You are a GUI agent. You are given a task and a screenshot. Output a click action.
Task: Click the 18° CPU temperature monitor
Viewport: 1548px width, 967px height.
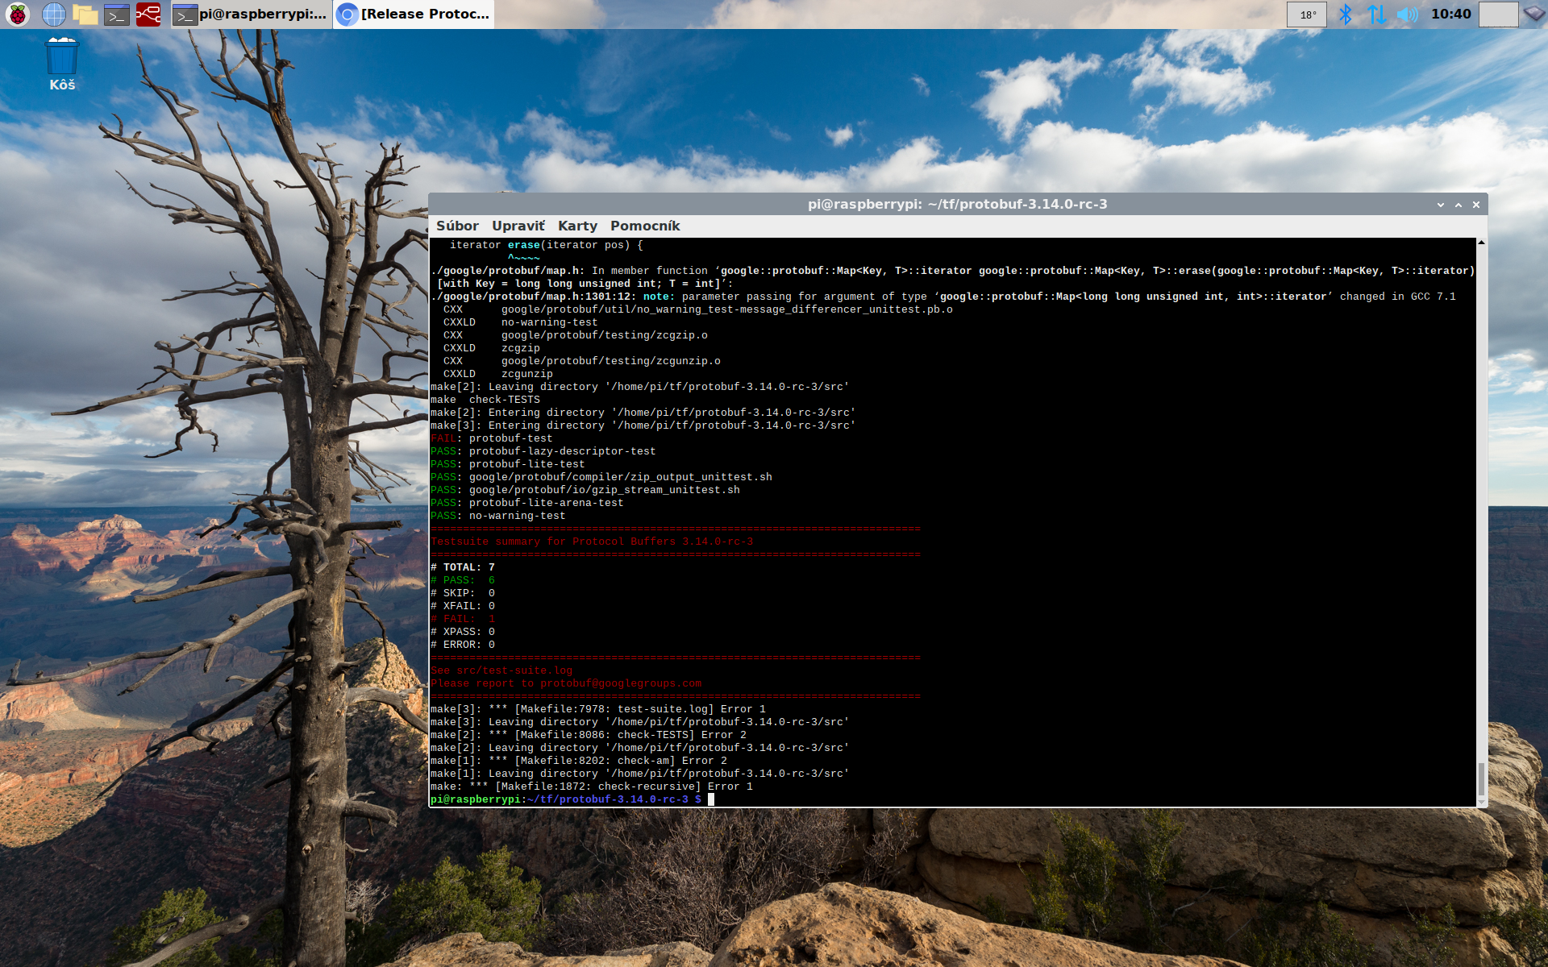point(1307,14)
